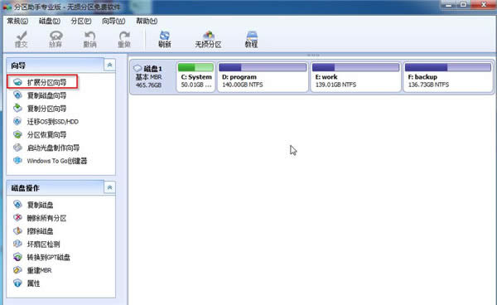
Task: Click 擦除磁盘 operation text
Action: [x=40, y=231]
